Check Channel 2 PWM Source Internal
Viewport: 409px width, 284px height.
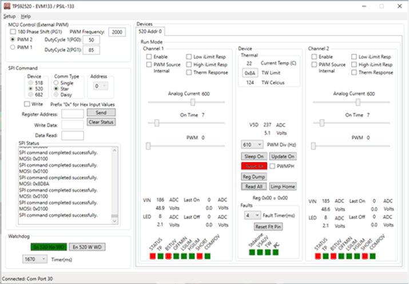pos(314,65)
